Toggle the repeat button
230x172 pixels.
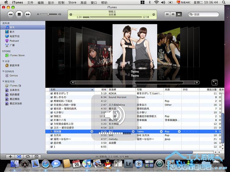click(x=28, y=157)
